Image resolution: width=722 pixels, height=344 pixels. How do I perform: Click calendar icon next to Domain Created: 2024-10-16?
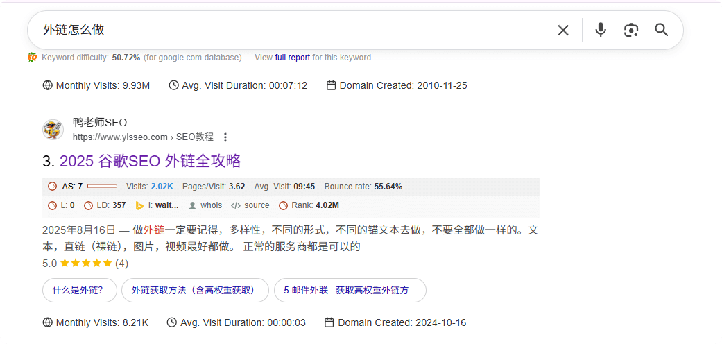pyautogui.click(x=329, y=322)
